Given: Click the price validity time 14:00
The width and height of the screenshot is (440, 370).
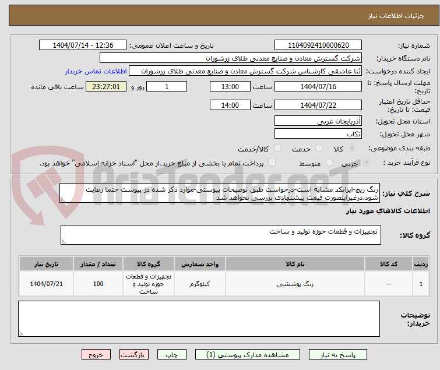Looking at the screenshot, I should pos(230,105).
